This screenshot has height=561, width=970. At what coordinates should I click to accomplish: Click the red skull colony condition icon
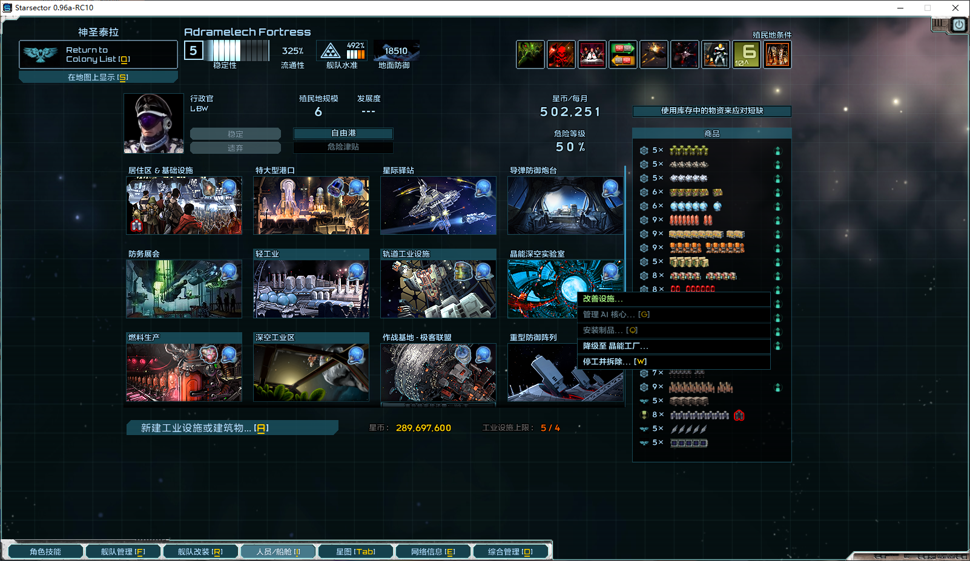click(561, 55)
